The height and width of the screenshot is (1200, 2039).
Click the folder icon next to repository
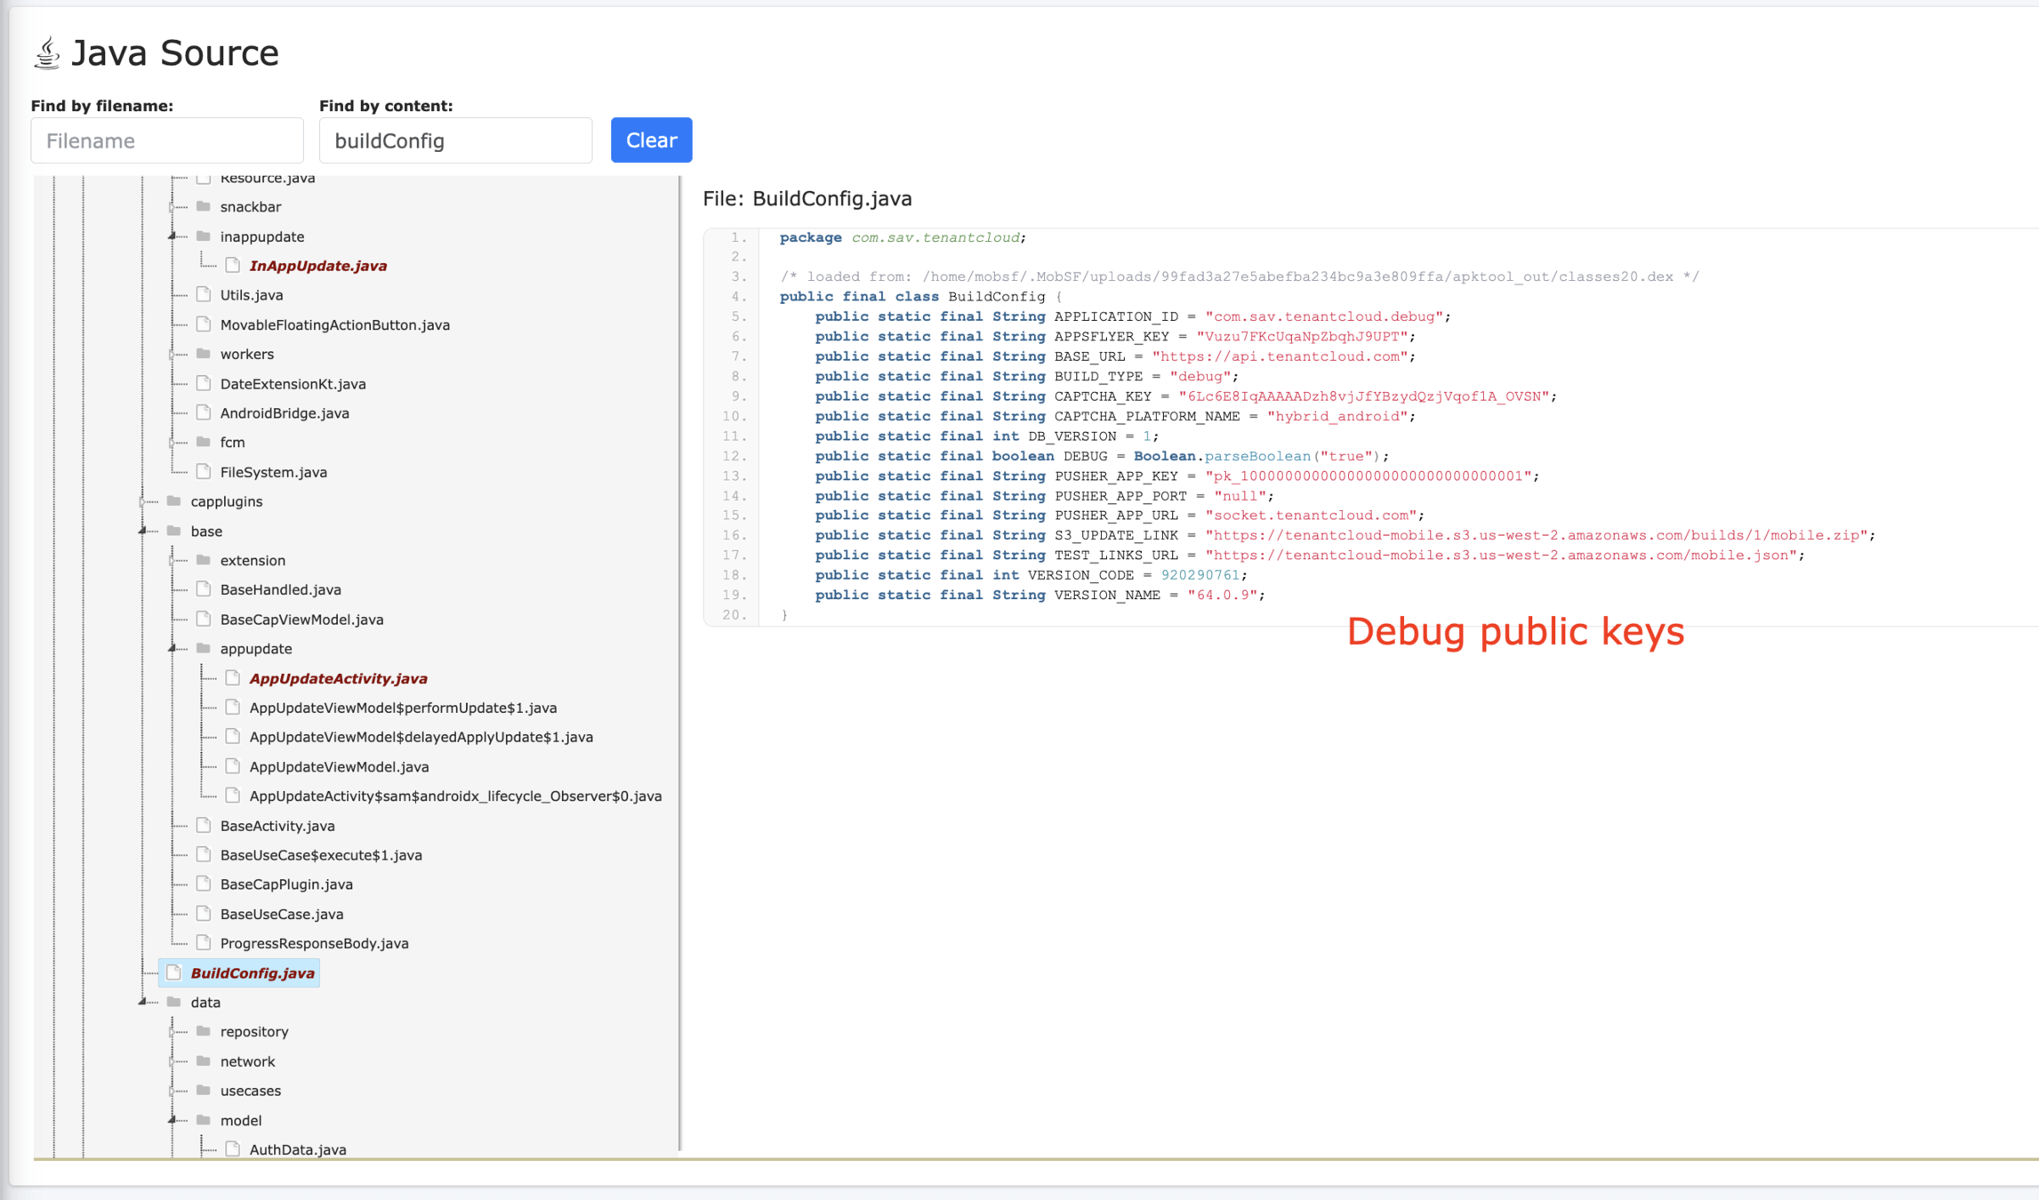click(x=204, y=1031)
